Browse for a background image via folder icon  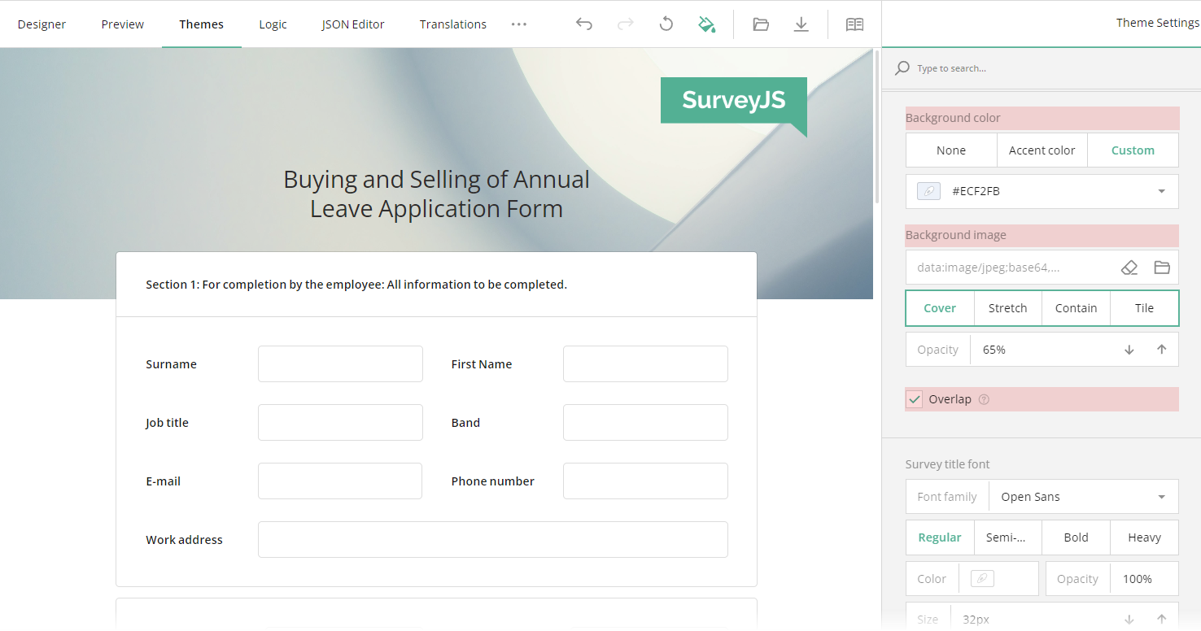tap(1161, 267)
